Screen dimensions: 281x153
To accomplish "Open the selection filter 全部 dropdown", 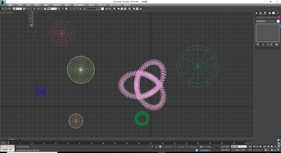I will pos(17,9).
